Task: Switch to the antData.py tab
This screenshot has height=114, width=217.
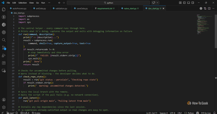Action: pyautogui.click(x=41, y=8)
